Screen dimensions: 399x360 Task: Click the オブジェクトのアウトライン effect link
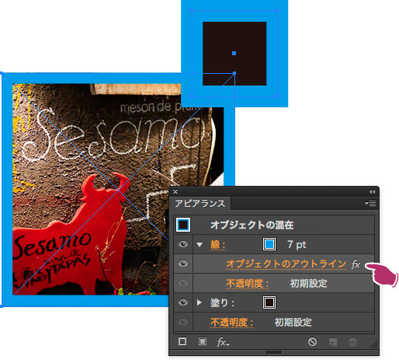286,264
